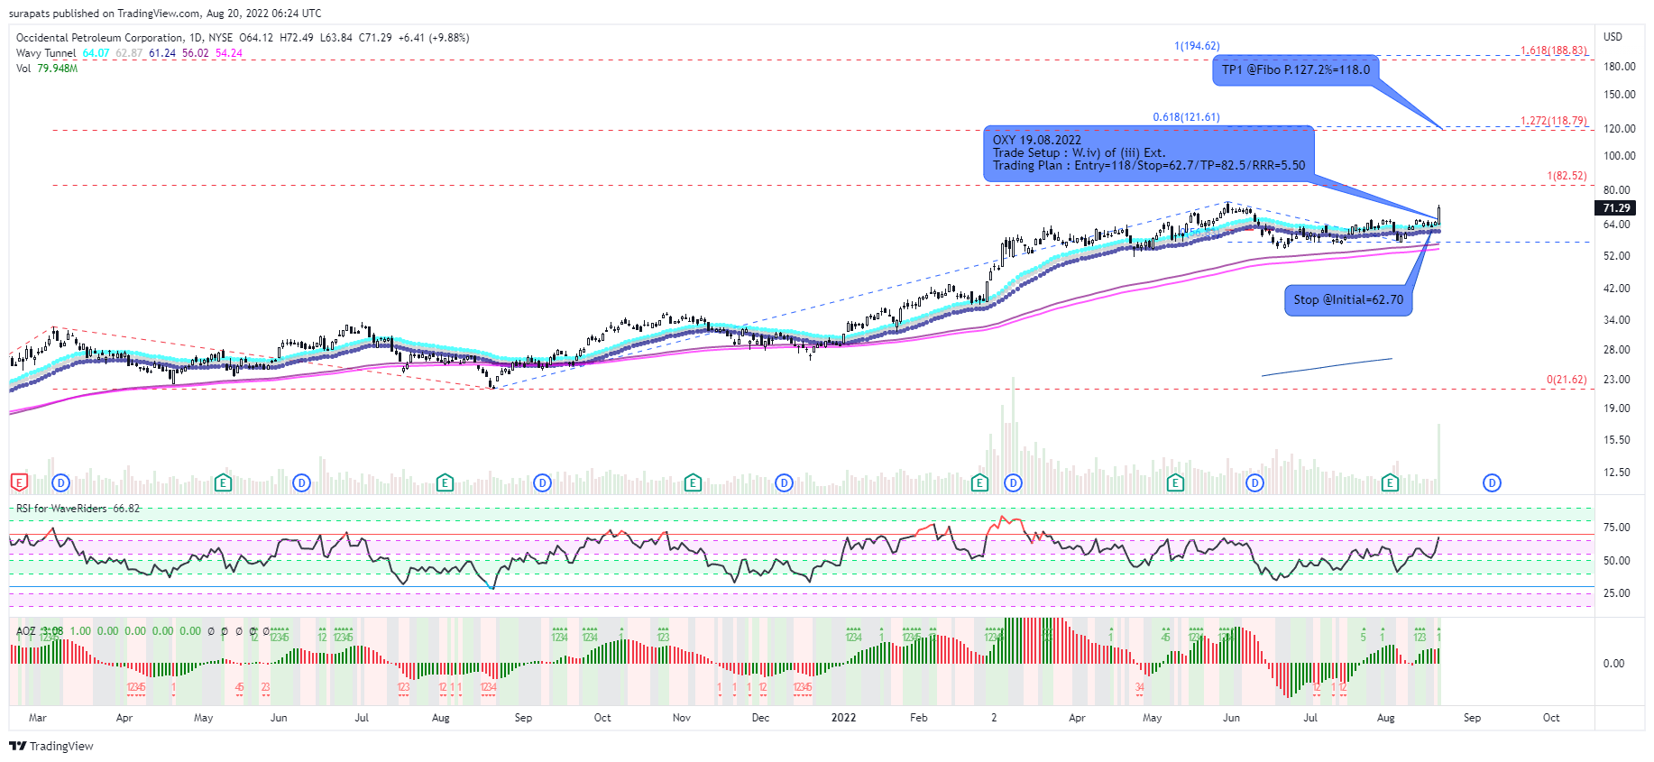Select the Fibonacci 1.272(118.79) level label
Screen dimensions: 1654x762
point(1554,121)
